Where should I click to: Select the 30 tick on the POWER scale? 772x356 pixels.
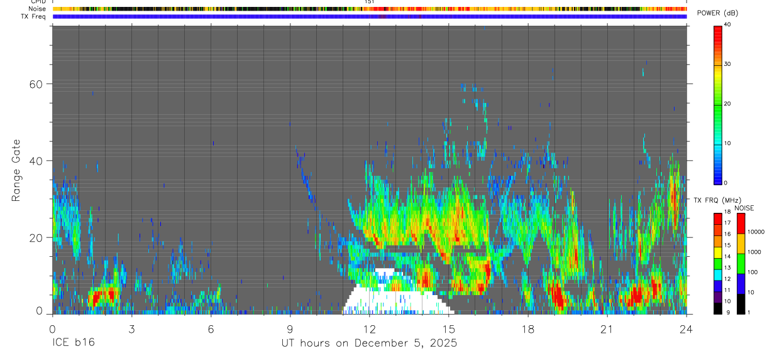[729, 64]
